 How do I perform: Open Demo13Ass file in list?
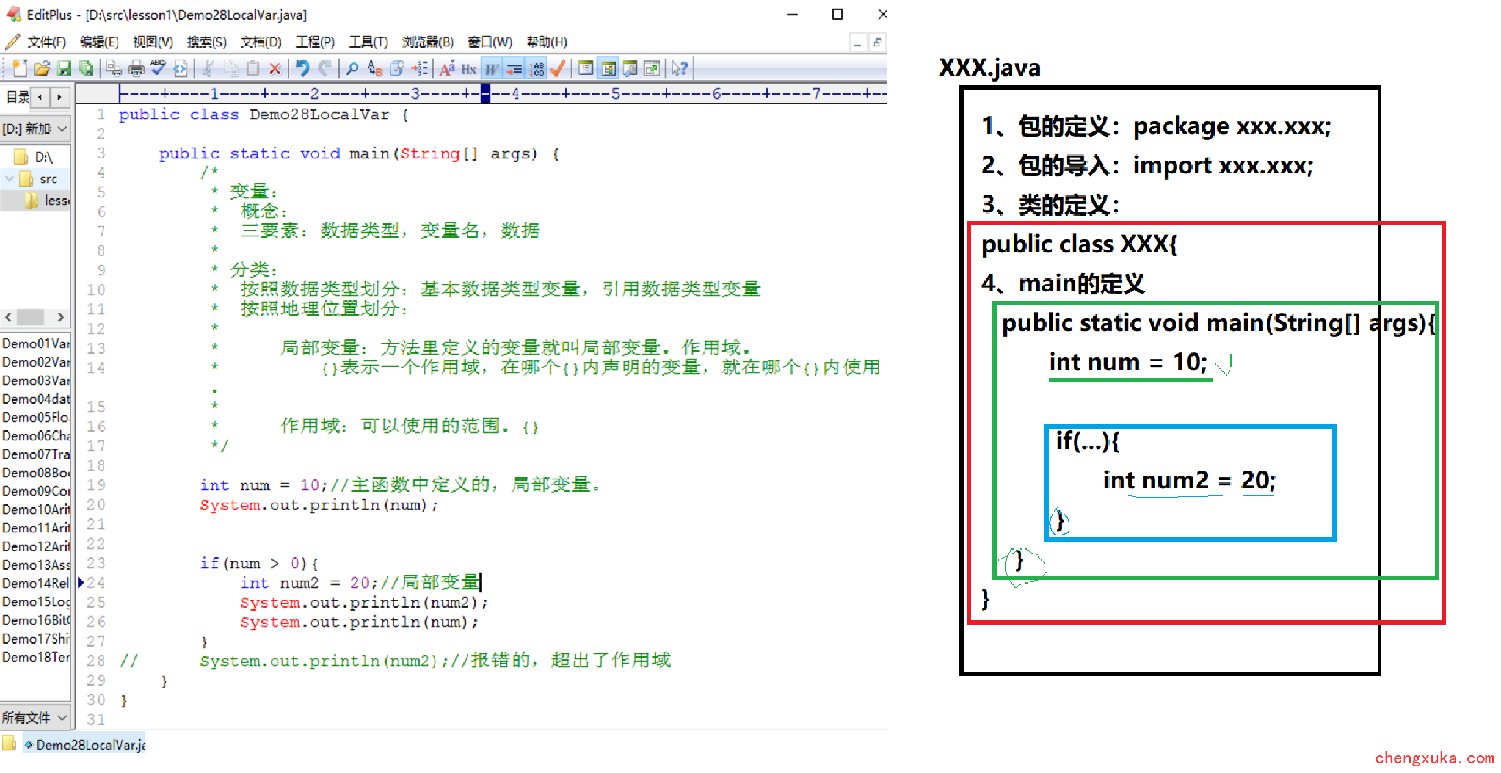(x=35, y=565)
